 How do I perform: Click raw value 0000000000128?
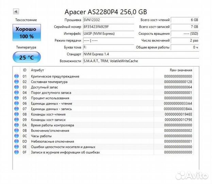tap(178, 82)
